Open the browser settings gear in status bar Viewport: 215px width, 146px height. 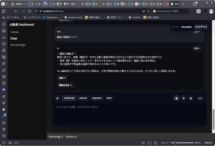click(4, 143)
